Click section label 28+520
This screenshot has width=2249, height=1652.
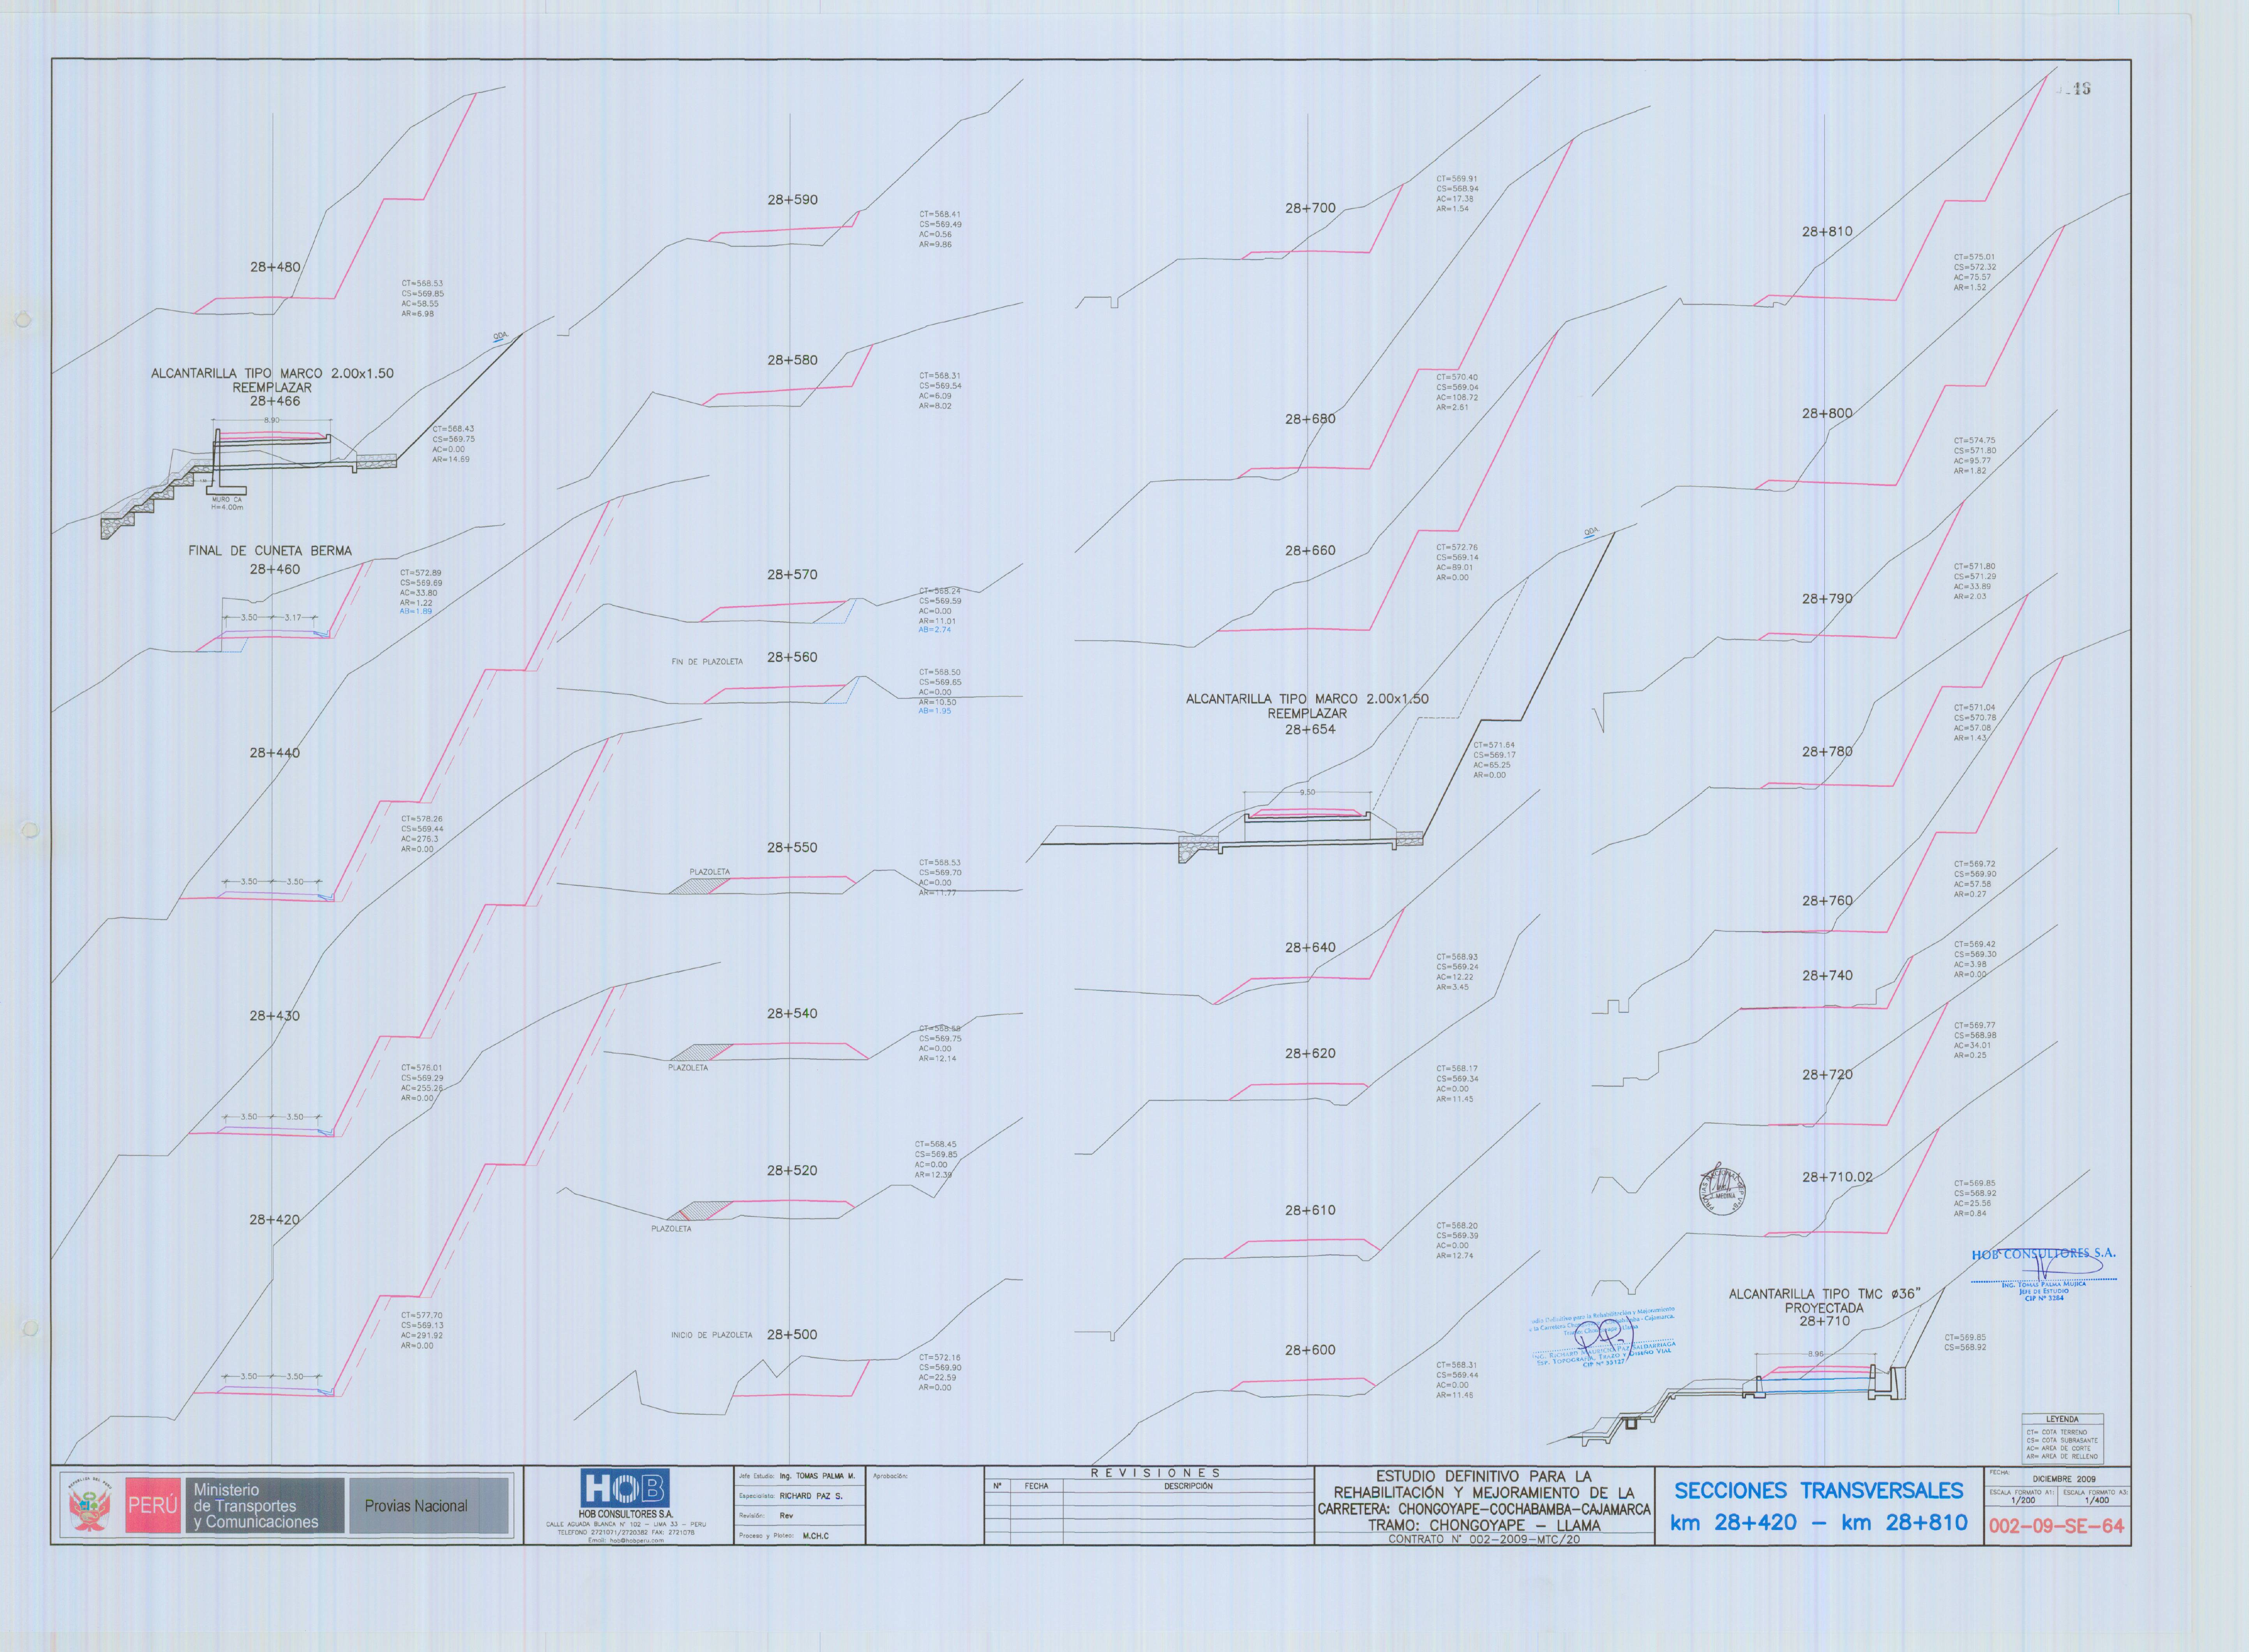pyautogui.click(x=792, y=1171)
